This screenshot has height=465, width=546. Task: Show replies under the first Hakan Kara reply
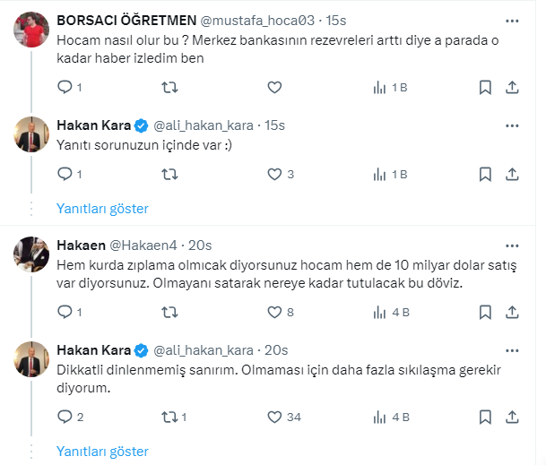point(102,208)
